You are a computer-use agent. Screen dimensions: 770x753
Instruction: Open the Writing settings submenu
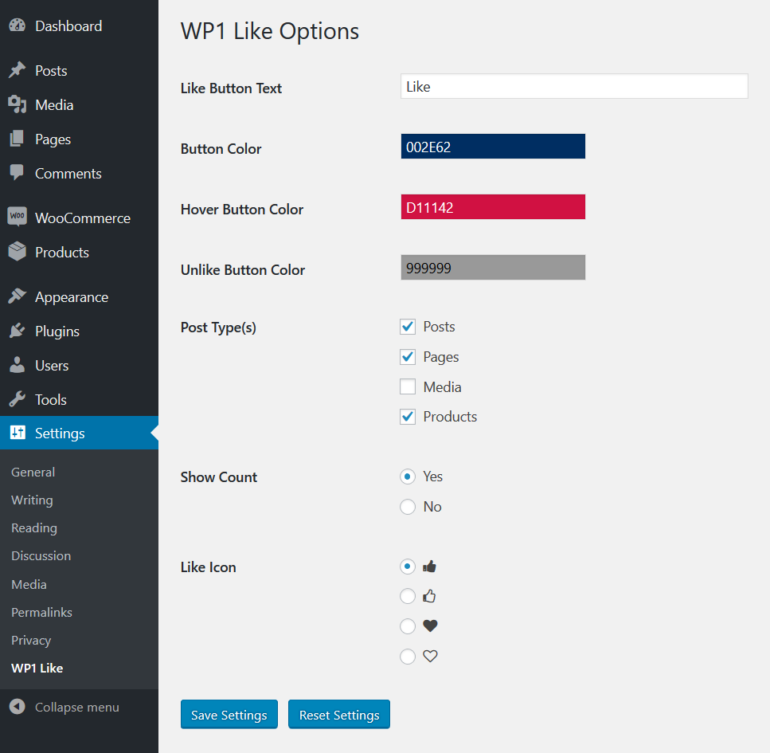[32, 500]
